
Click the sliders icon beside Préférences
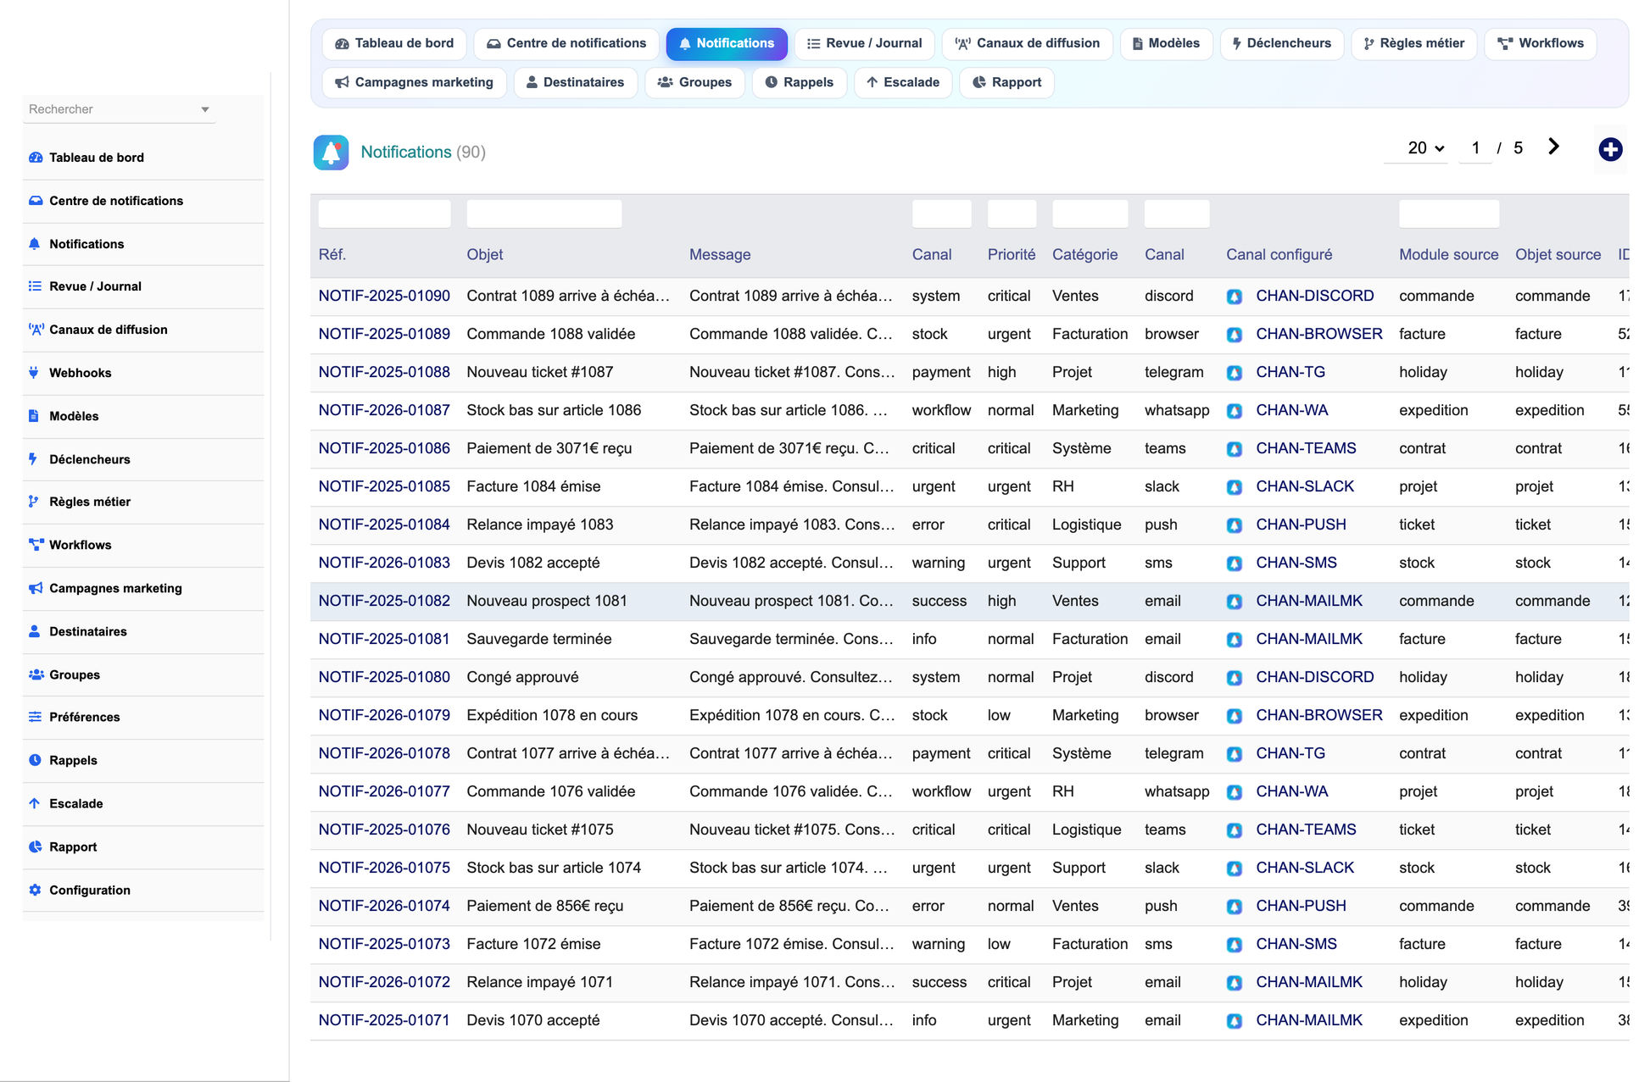35,717
